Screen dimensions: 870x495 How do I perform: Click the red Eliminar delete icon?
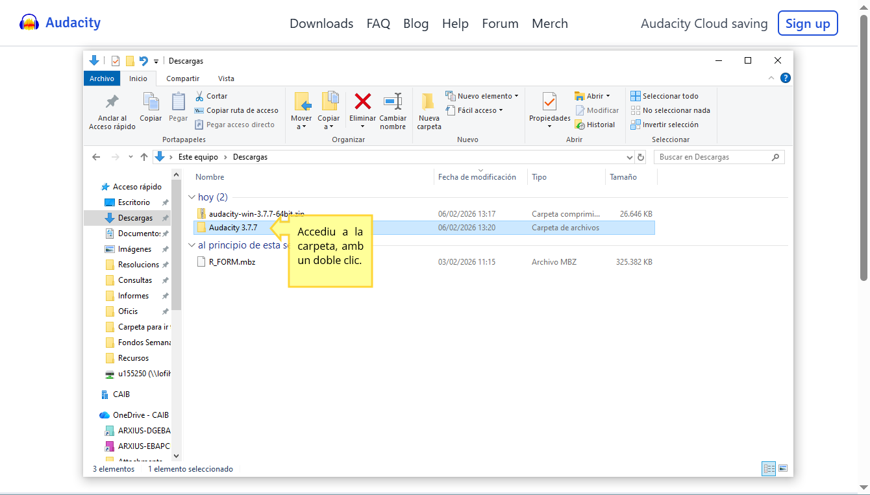pos(362,102)
